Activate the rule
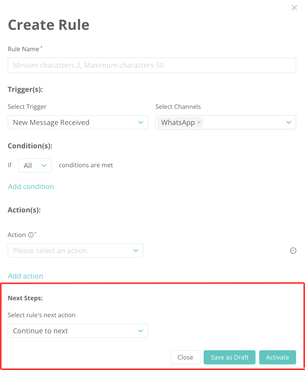 click(278, 358)
